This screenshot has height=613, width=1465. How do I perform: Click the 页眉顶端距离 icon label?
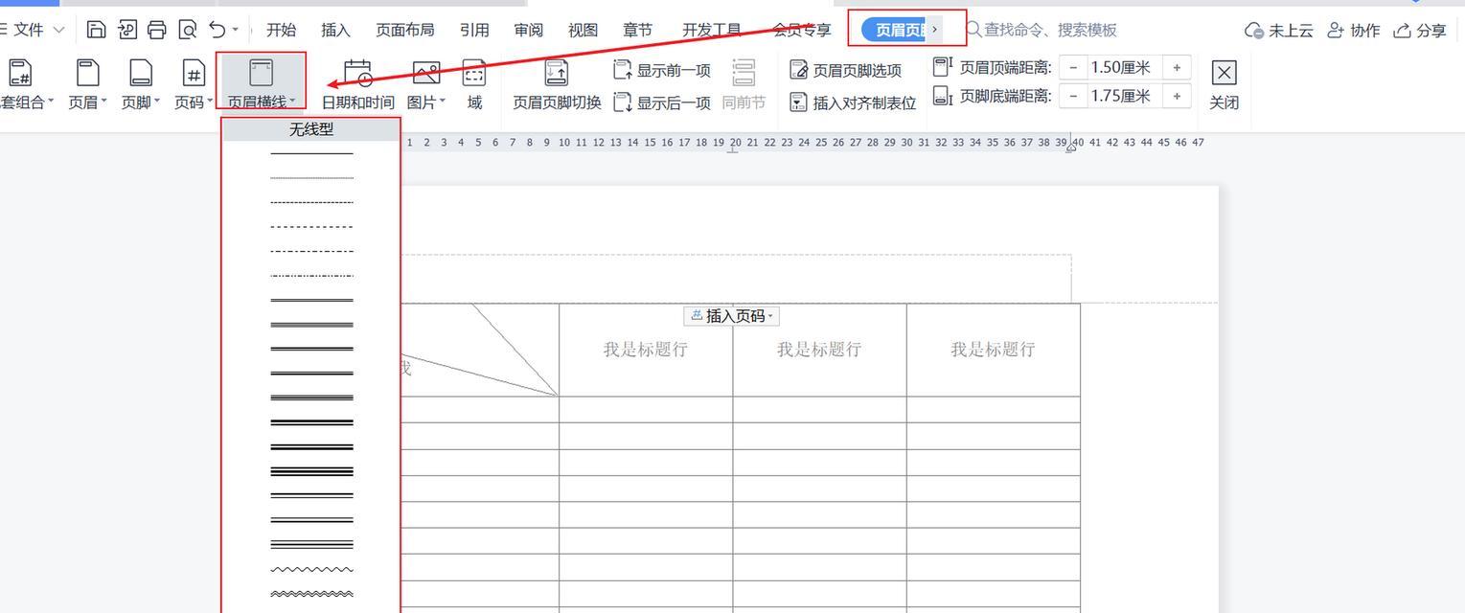pyautogui.click(x=943, y=67)
